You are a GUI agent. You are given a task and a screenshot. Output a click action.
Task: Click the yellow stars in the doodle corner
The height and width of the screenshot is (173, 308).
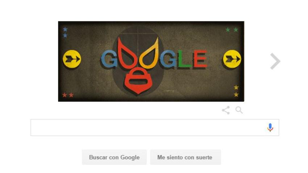click(236, 91)
